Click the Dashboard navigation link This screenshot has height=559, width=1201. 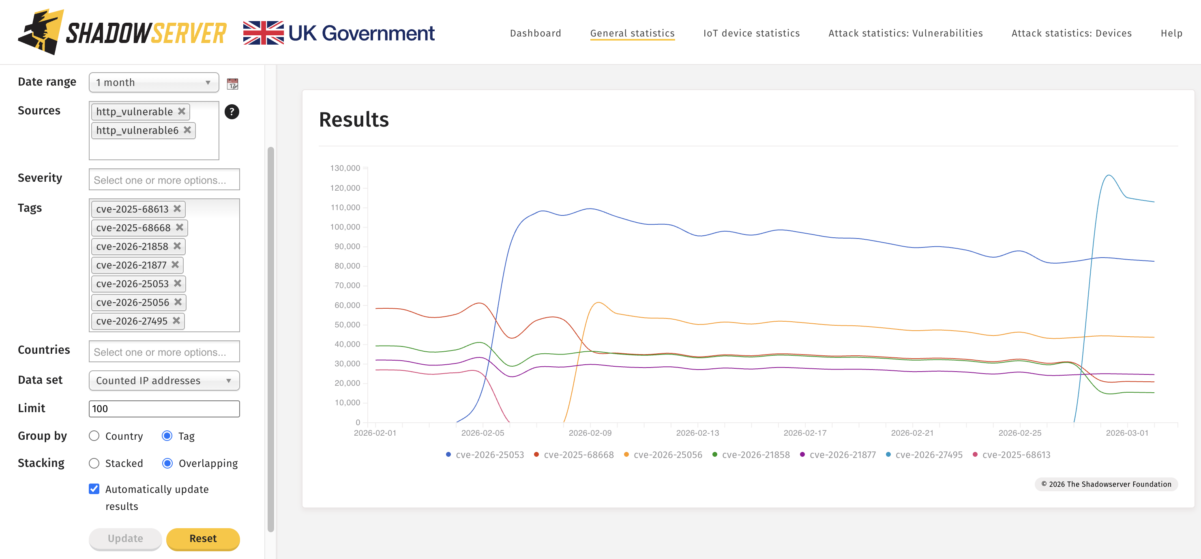point(535,33)
